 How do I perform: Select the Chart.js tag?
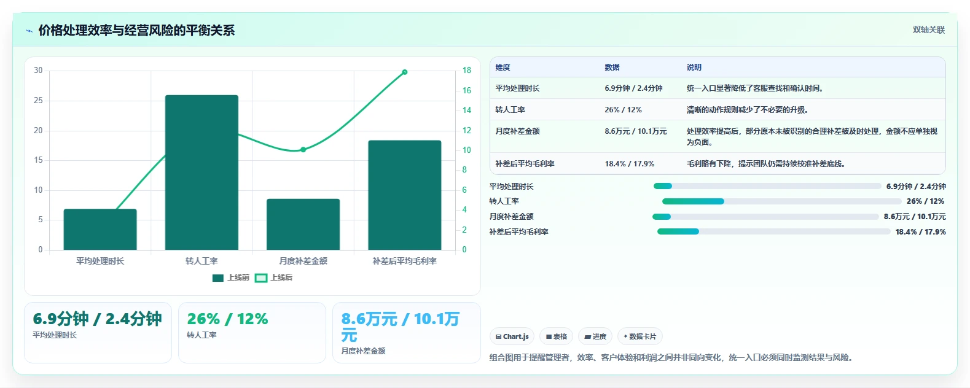(x=512, y=336)
